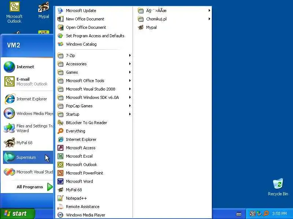This screenshot has height=219, width=293.
Task: Click the Windows Catalog icon
Action: [60, 44]
